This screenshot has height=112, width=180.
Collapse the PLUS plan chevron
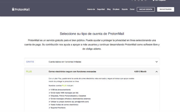pyautogui.click(x=157, y=72)
